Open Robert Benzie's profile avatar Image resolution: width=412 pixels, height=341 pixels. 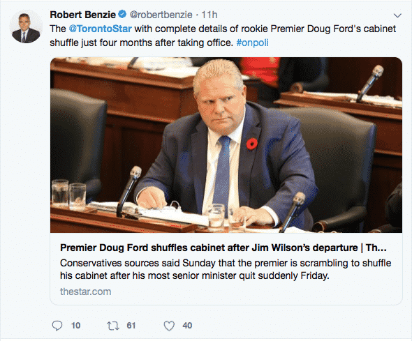pos(26,26)
